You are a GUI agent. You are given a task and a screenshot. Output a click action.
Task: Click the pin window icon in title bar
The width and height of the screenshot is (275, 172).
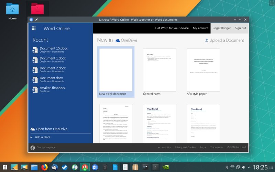(36, 20)
